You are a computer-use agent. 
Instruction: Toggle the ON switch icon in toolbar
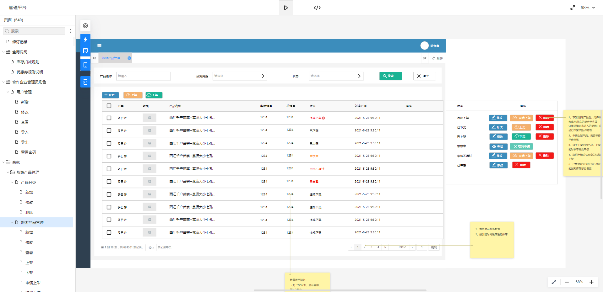pos(85,82)
